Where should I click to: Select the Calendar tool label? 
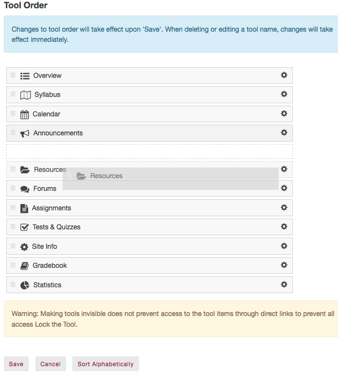pos(46,114)
